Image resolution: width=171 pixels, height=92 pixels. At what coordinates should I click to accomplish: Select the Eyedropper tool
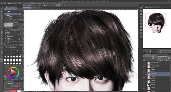(2, 23)
